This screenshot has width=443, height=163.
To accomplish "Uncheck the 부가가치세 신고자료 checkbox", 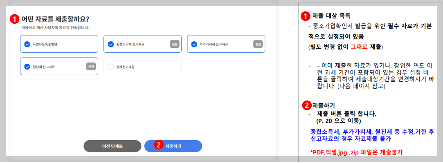I will click(194, 44).
